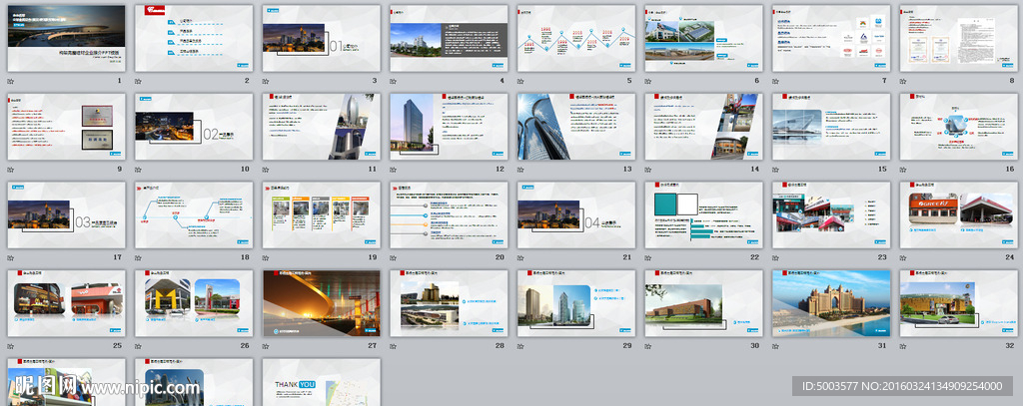Select slide 13 upward skyscraper photo thumbnail
This screenshot has height=406, width=1023.
pyautogui.click(x=576, y=127)
